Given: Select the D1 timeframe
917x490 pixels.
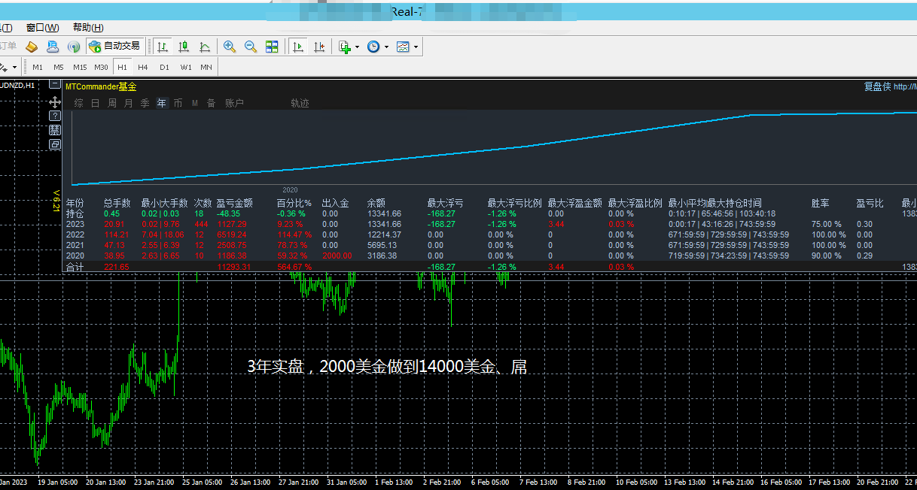Looking at the screenshot, I should 164,67.
